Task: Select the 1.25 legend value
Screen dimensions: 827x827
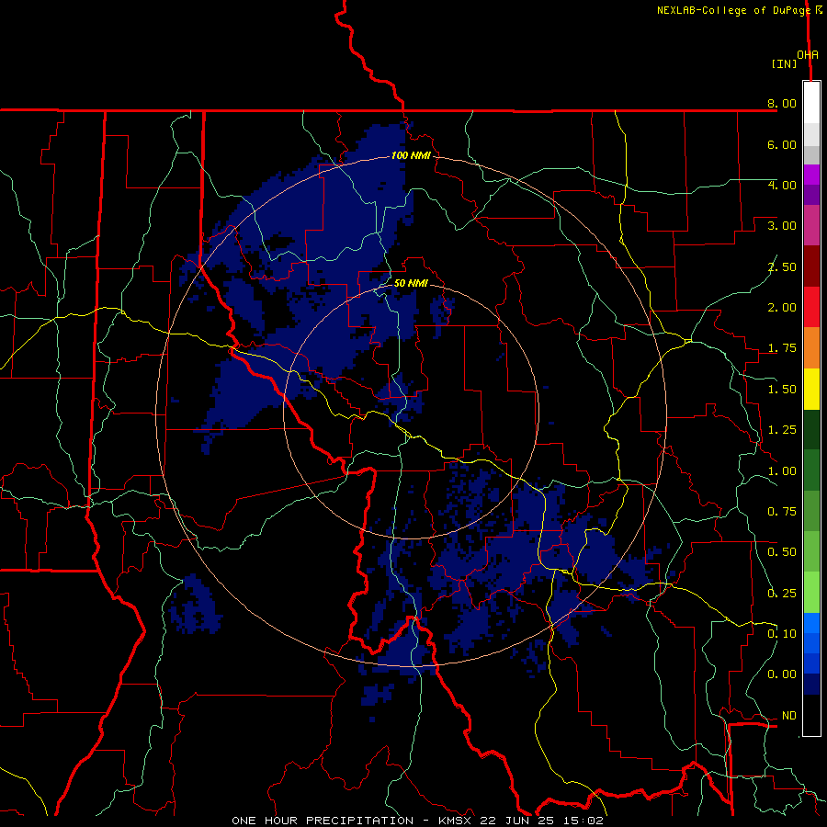Action: click(782, 430)
